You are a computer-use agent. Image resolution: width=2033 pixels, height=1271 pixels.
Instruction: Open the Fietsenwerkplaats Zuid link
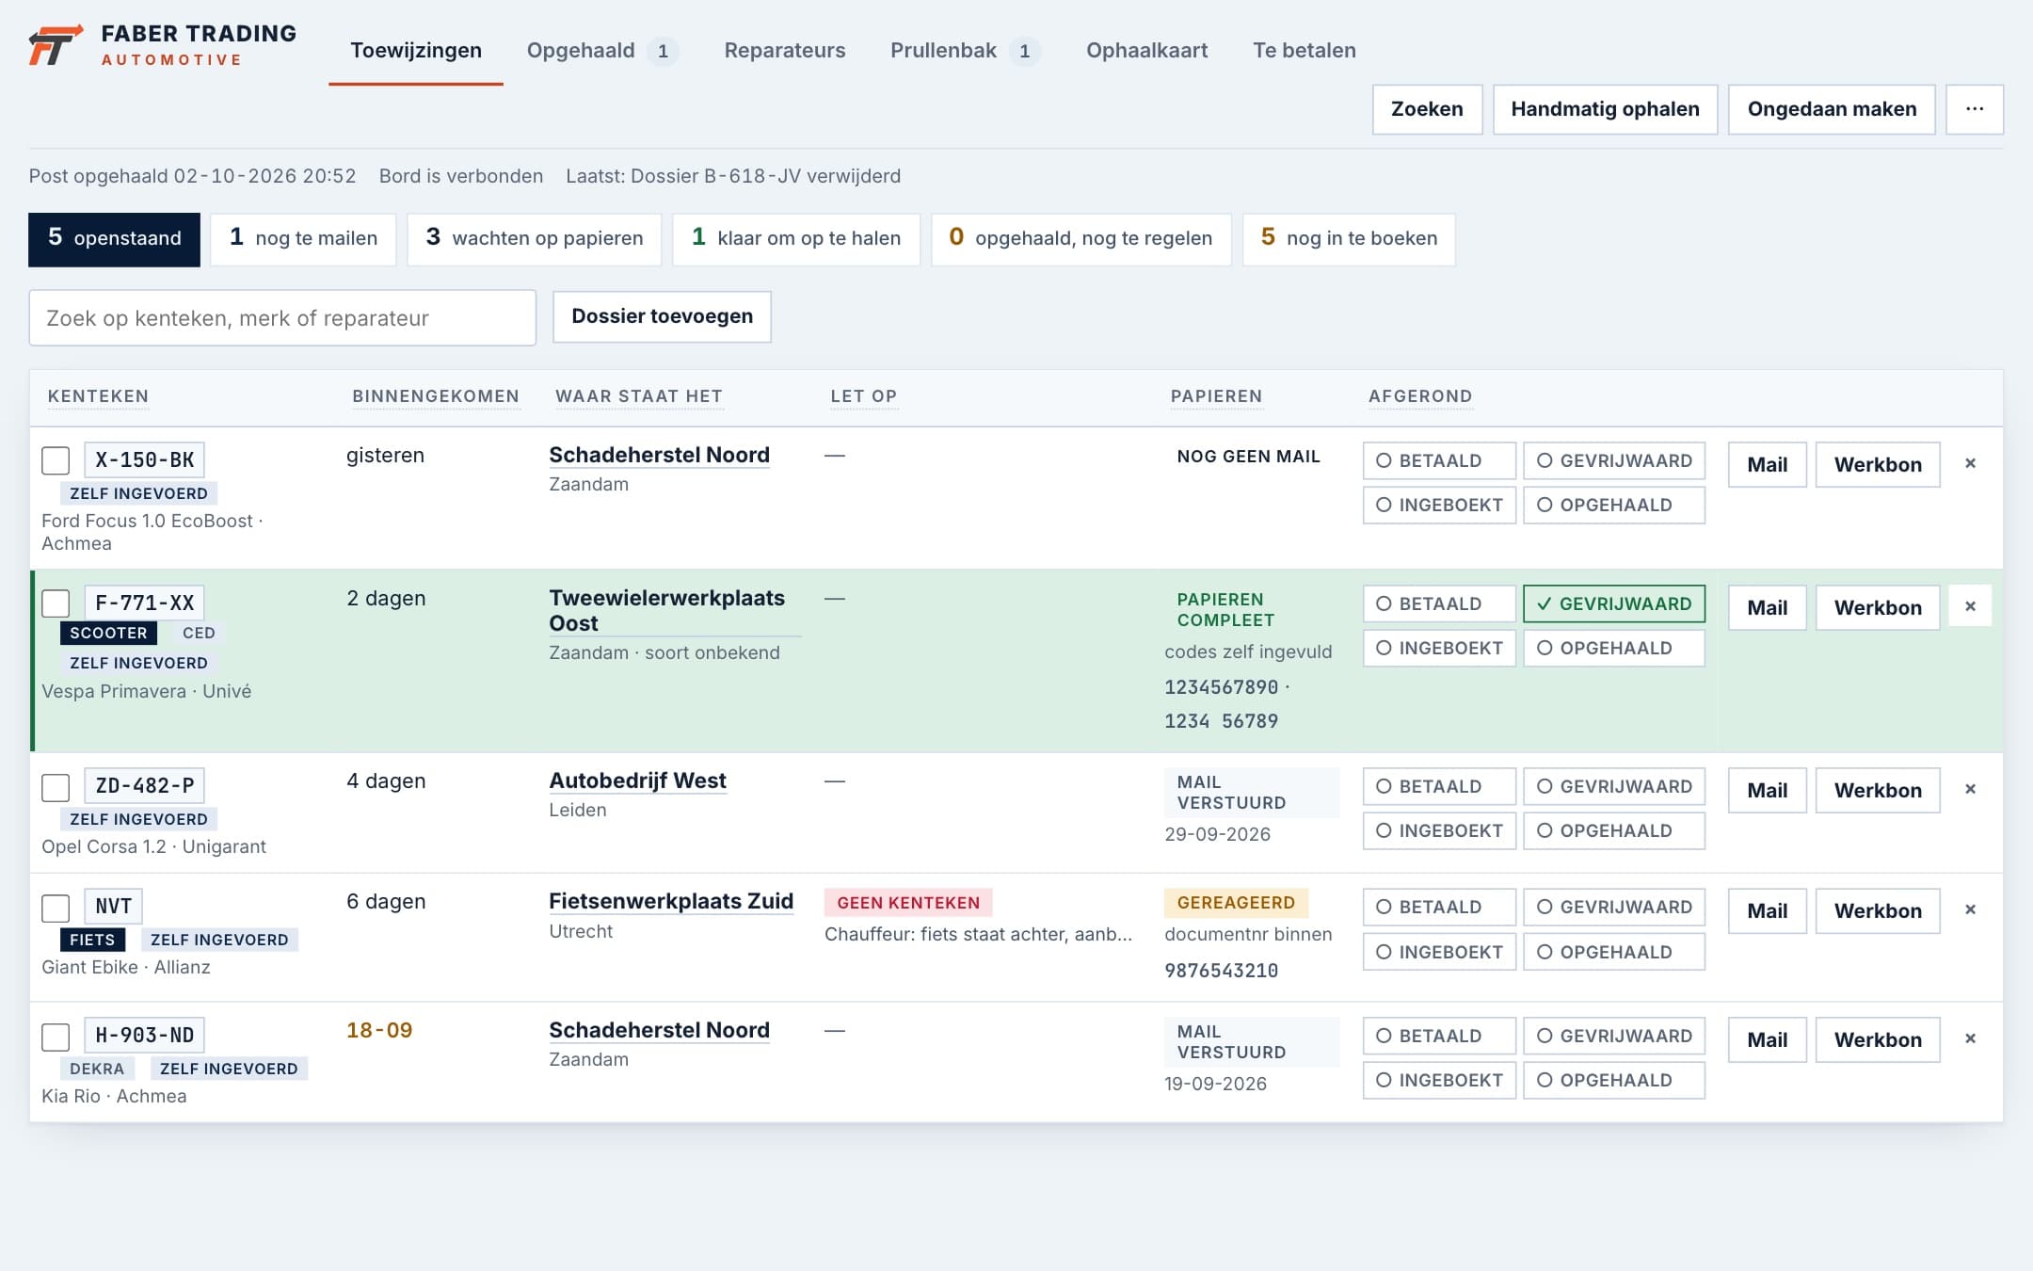click(x=671, y=901)
